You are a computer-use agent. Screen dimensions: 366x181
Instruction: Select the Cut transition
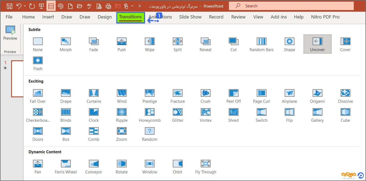coord(234,44)
